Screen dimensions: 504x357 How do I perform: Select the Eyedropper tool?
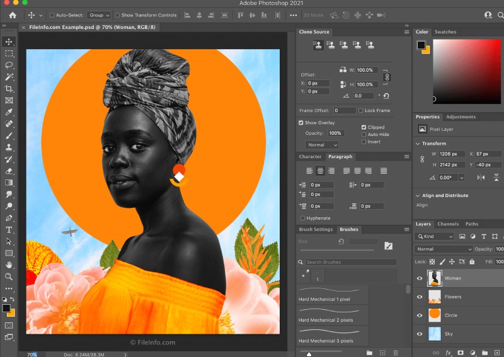[9, 112]
